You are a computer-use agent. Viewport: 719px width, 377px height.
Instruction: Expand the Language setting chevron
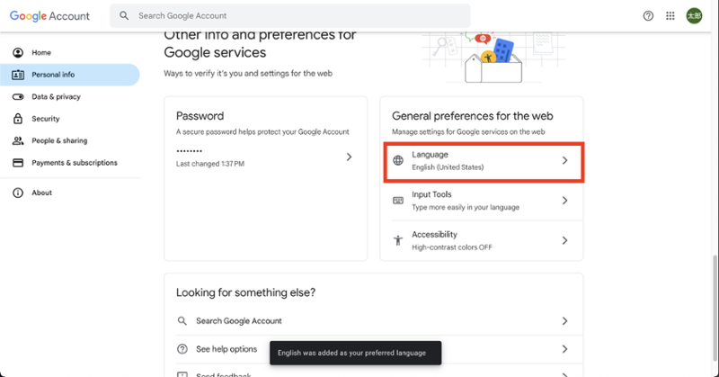[564, 160]
